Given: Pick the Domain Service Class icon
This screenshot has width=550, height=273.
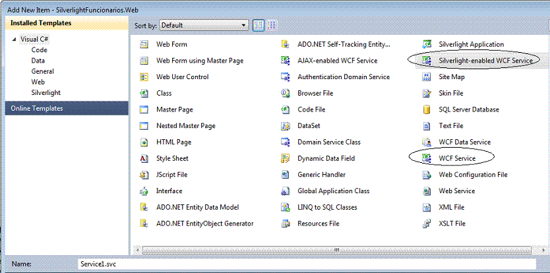Looking at the screenshot, I should [x=285, y=142].
